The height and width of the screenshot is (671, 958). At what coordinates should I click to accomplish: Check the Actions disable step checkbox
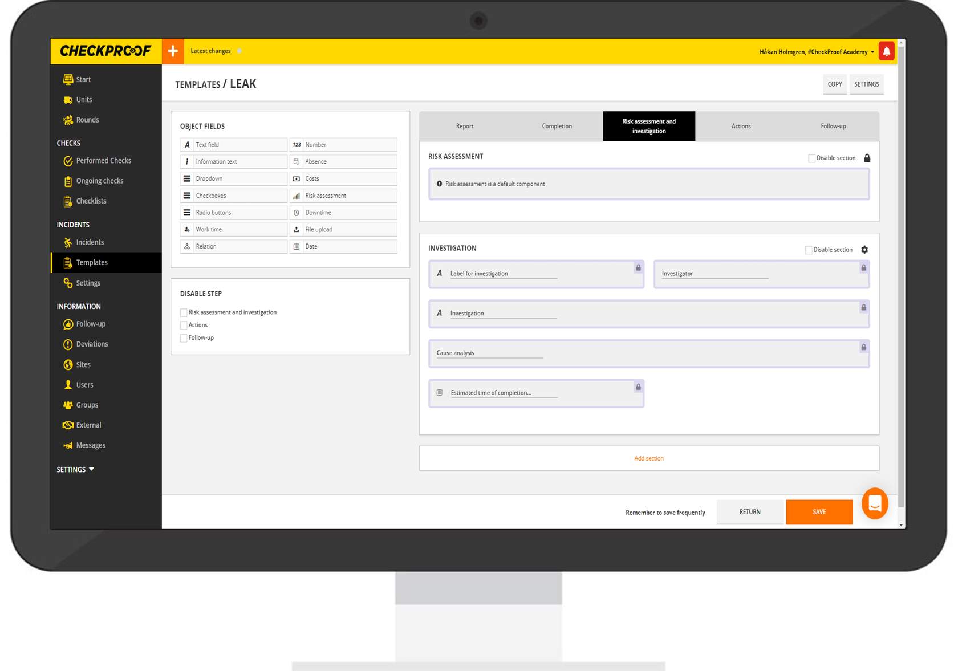(x=184, y=326)
